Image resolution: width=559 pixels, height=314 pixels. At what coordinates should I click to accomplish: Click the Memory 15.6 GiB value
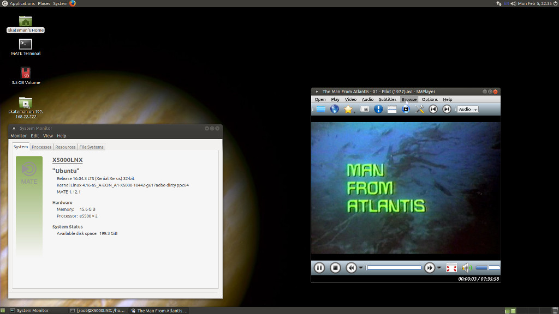(x=87, y=209)
